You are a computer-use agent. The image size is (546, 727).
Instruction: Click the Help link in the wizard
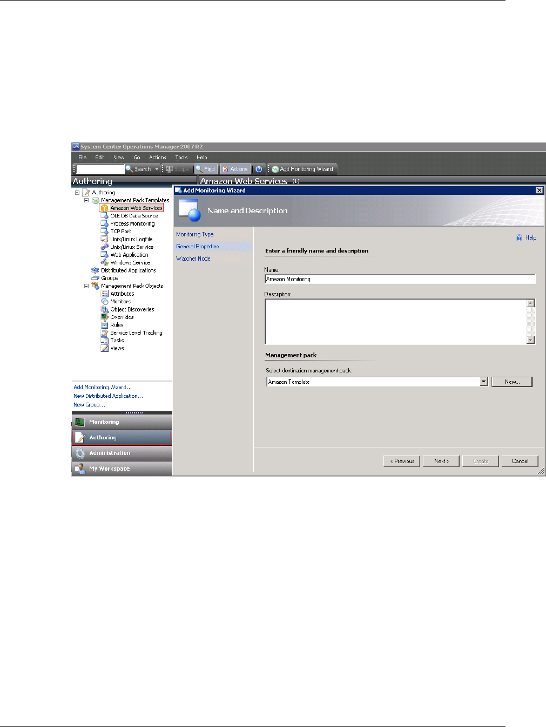(x=531, y=238)
